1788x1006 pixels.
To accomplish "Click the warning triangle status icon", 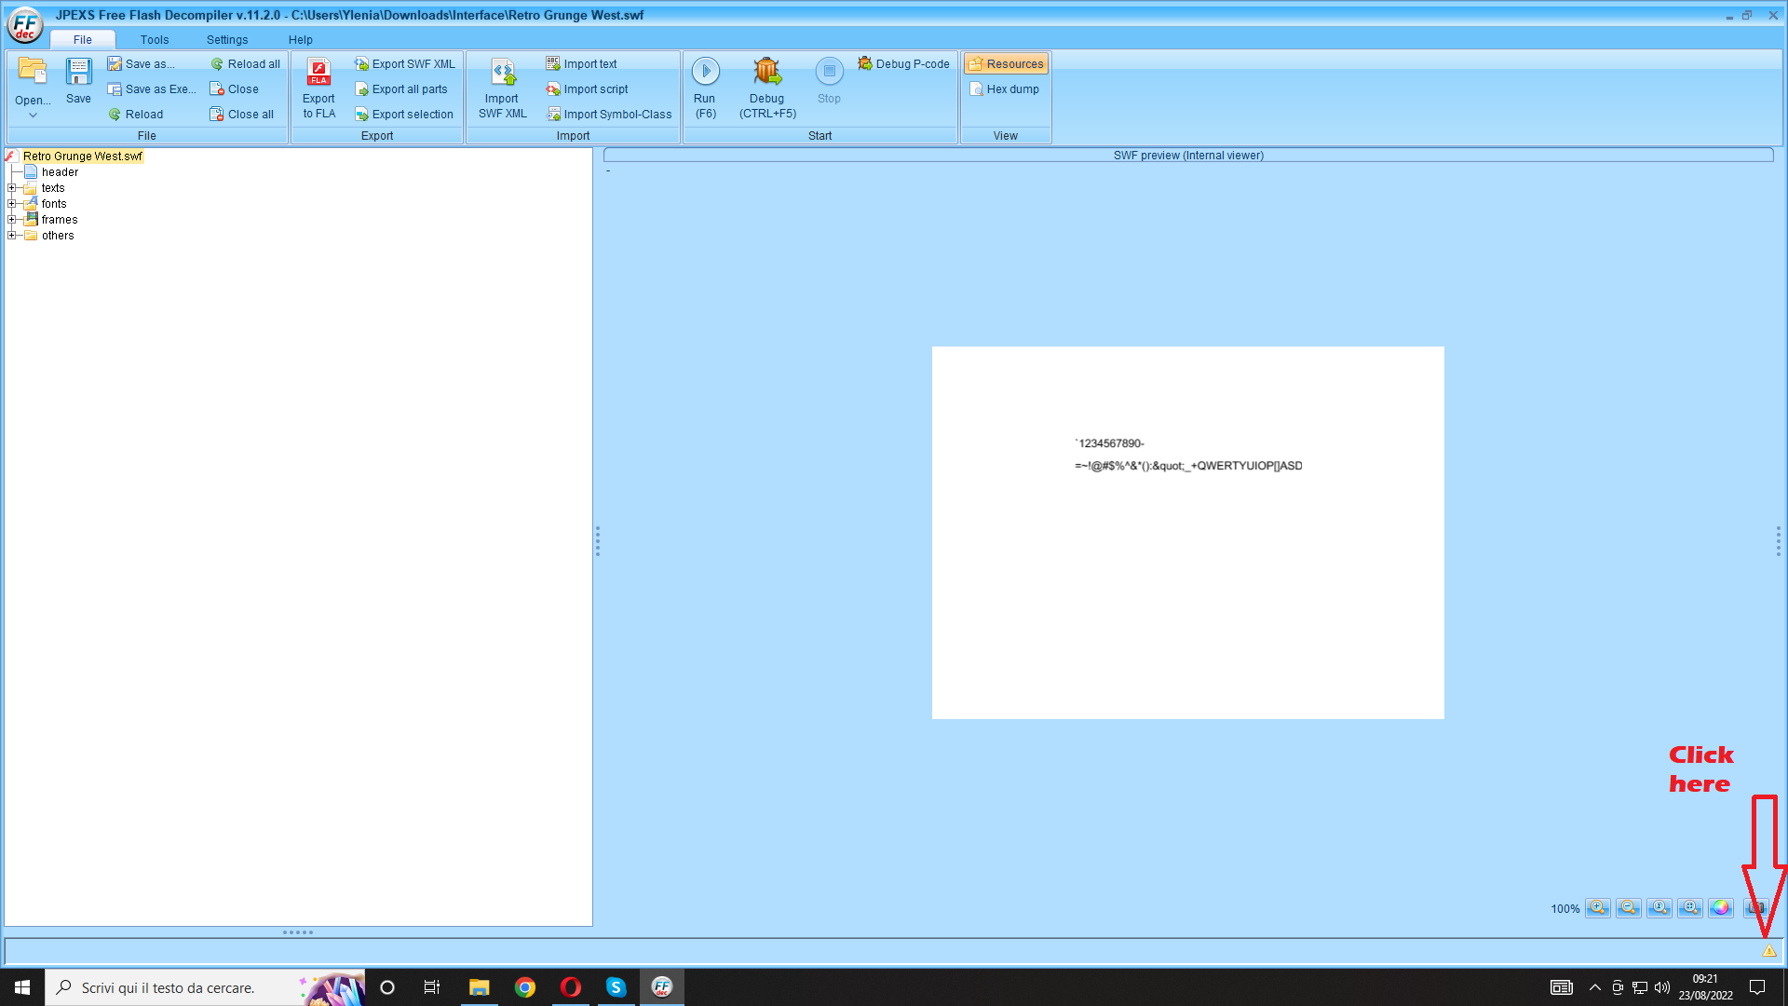I will coord(1768,951).
